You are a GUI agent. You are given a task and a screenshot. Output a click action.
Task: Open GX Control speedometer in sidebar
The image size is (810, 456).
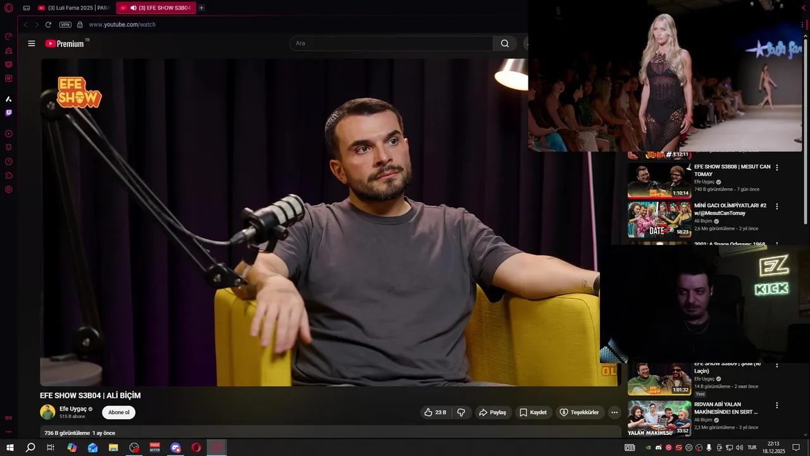pos(9,37)
